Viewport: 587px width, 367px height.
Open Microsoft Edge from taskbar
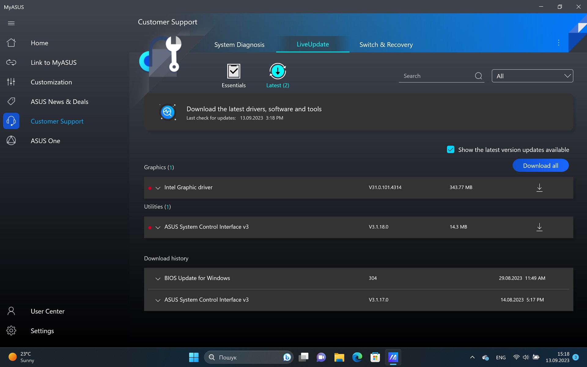pos(357,357)
